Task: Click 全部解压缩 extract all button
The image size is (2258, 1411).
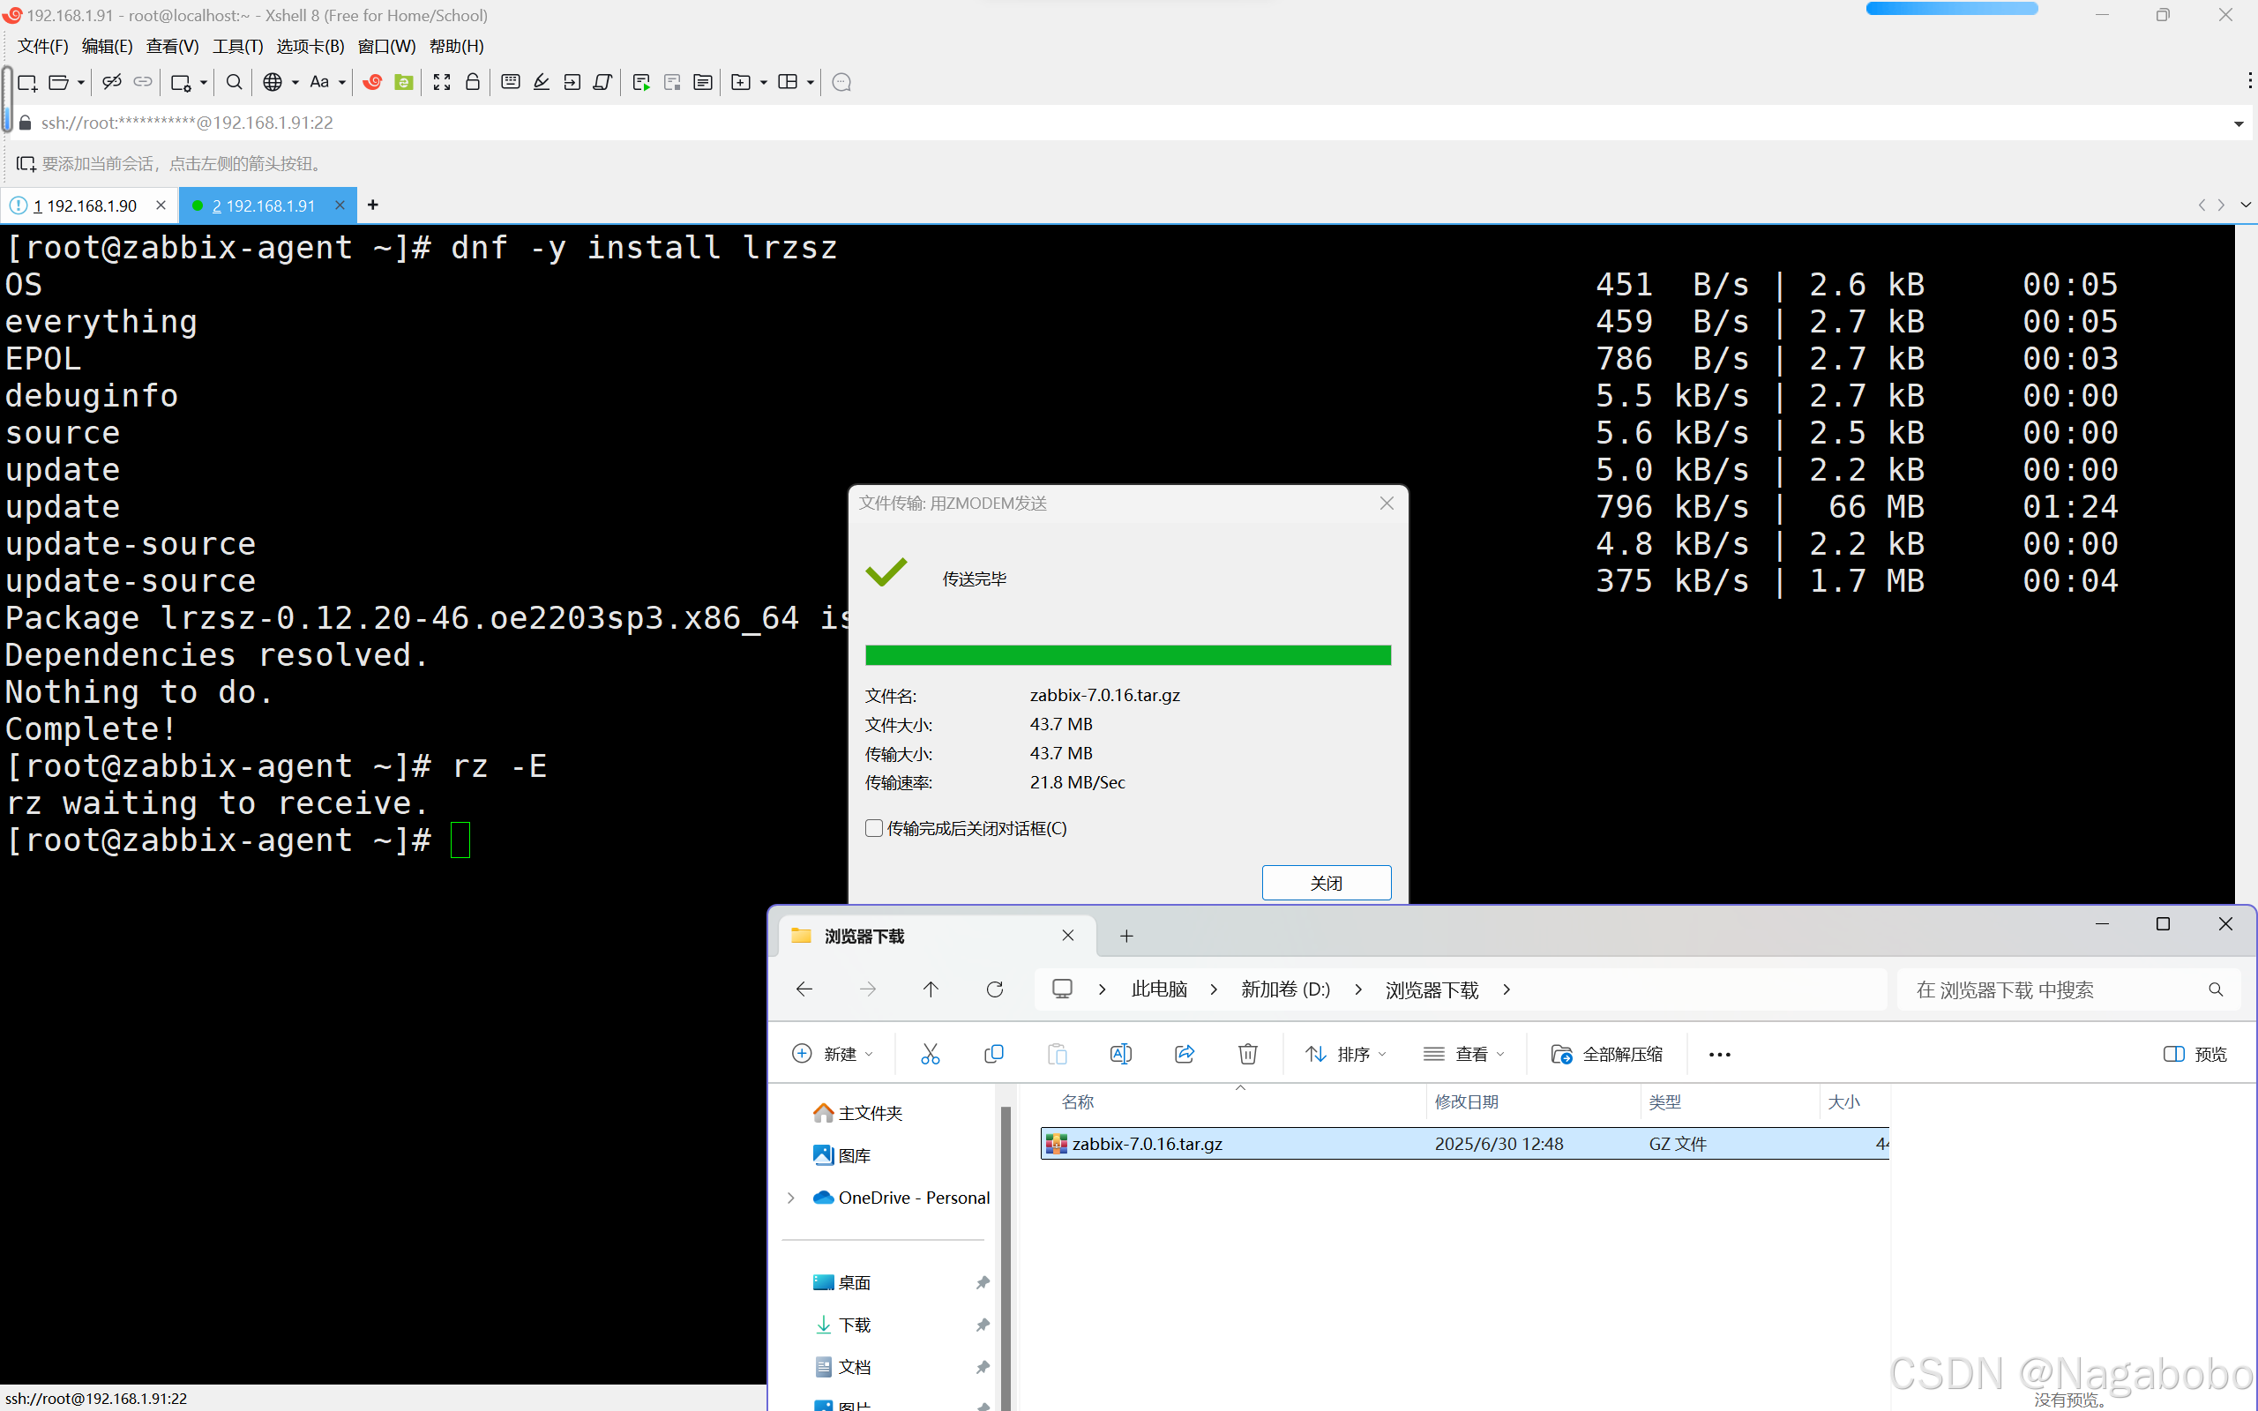Action: (1606, 1054)
